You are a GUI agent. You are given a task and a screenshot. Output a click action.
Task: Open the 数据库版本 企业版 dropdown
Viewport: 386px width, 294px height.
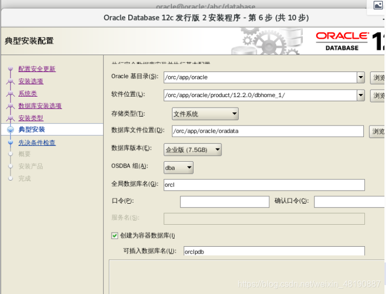193,150
